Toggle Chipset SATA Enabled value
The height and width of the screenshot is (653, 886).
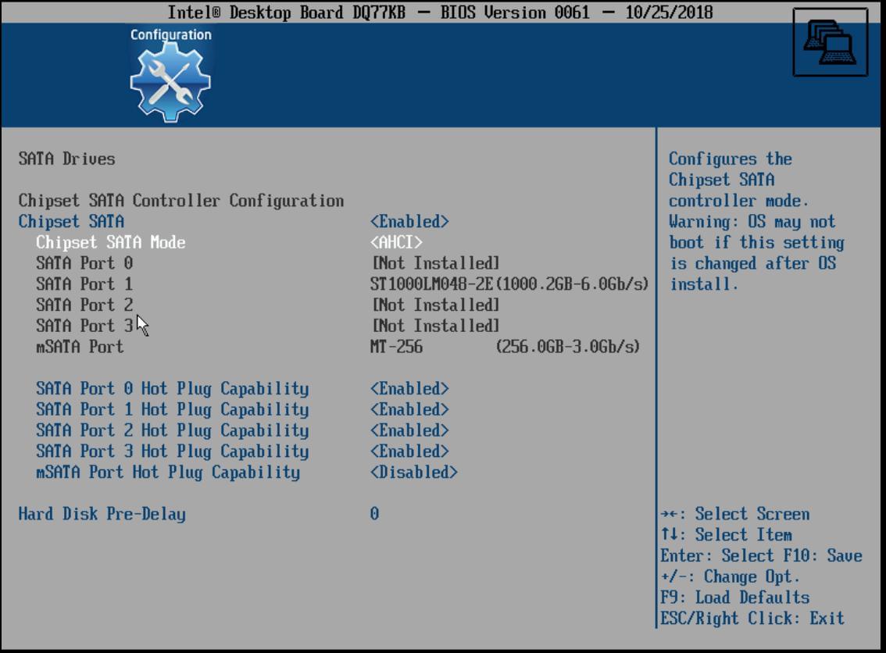click(409, 221)
